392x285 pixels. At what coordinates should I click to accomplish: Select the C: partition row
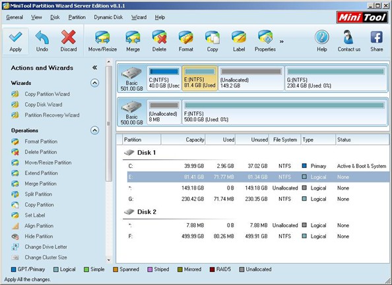[258, 166]
